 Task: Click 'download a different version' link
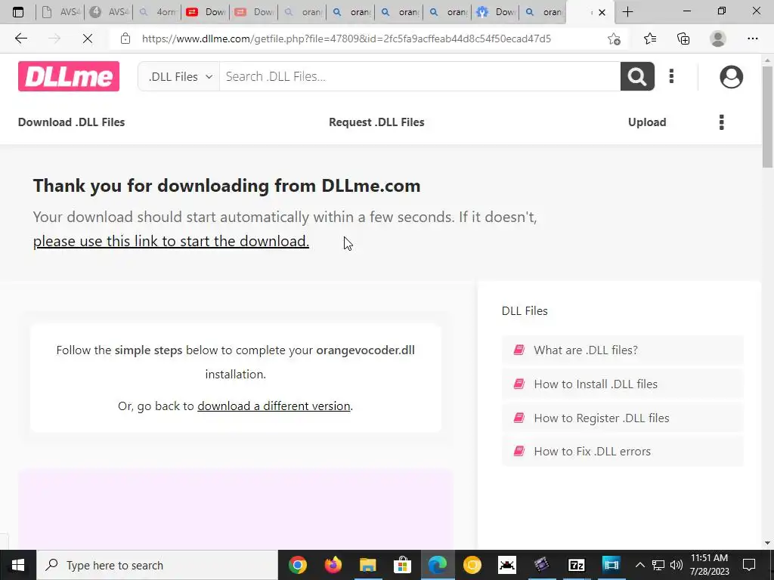274,406
